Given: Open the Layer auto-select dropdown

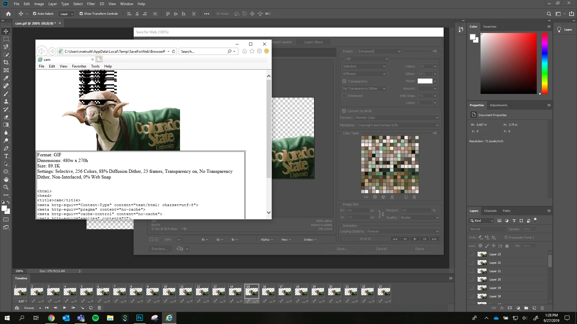Looking at the screenshot, I should click(x=66, y=14).
